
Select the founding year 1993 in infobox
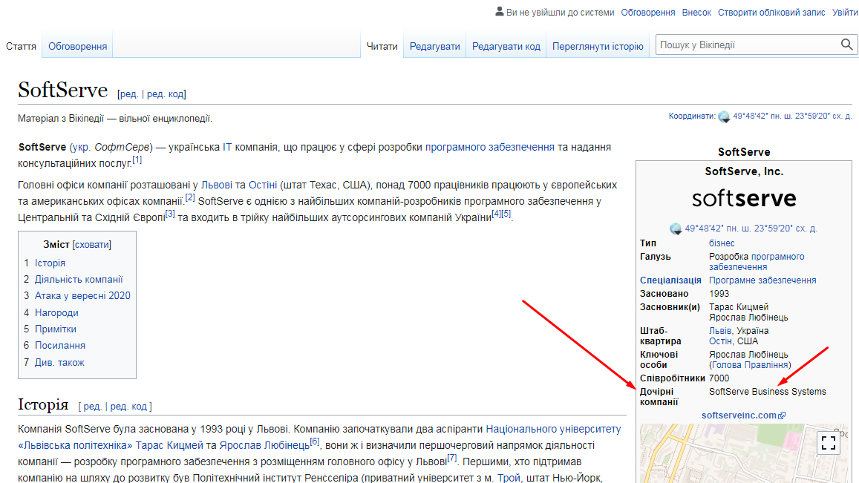pyautogui.click(x=719, y=294)
